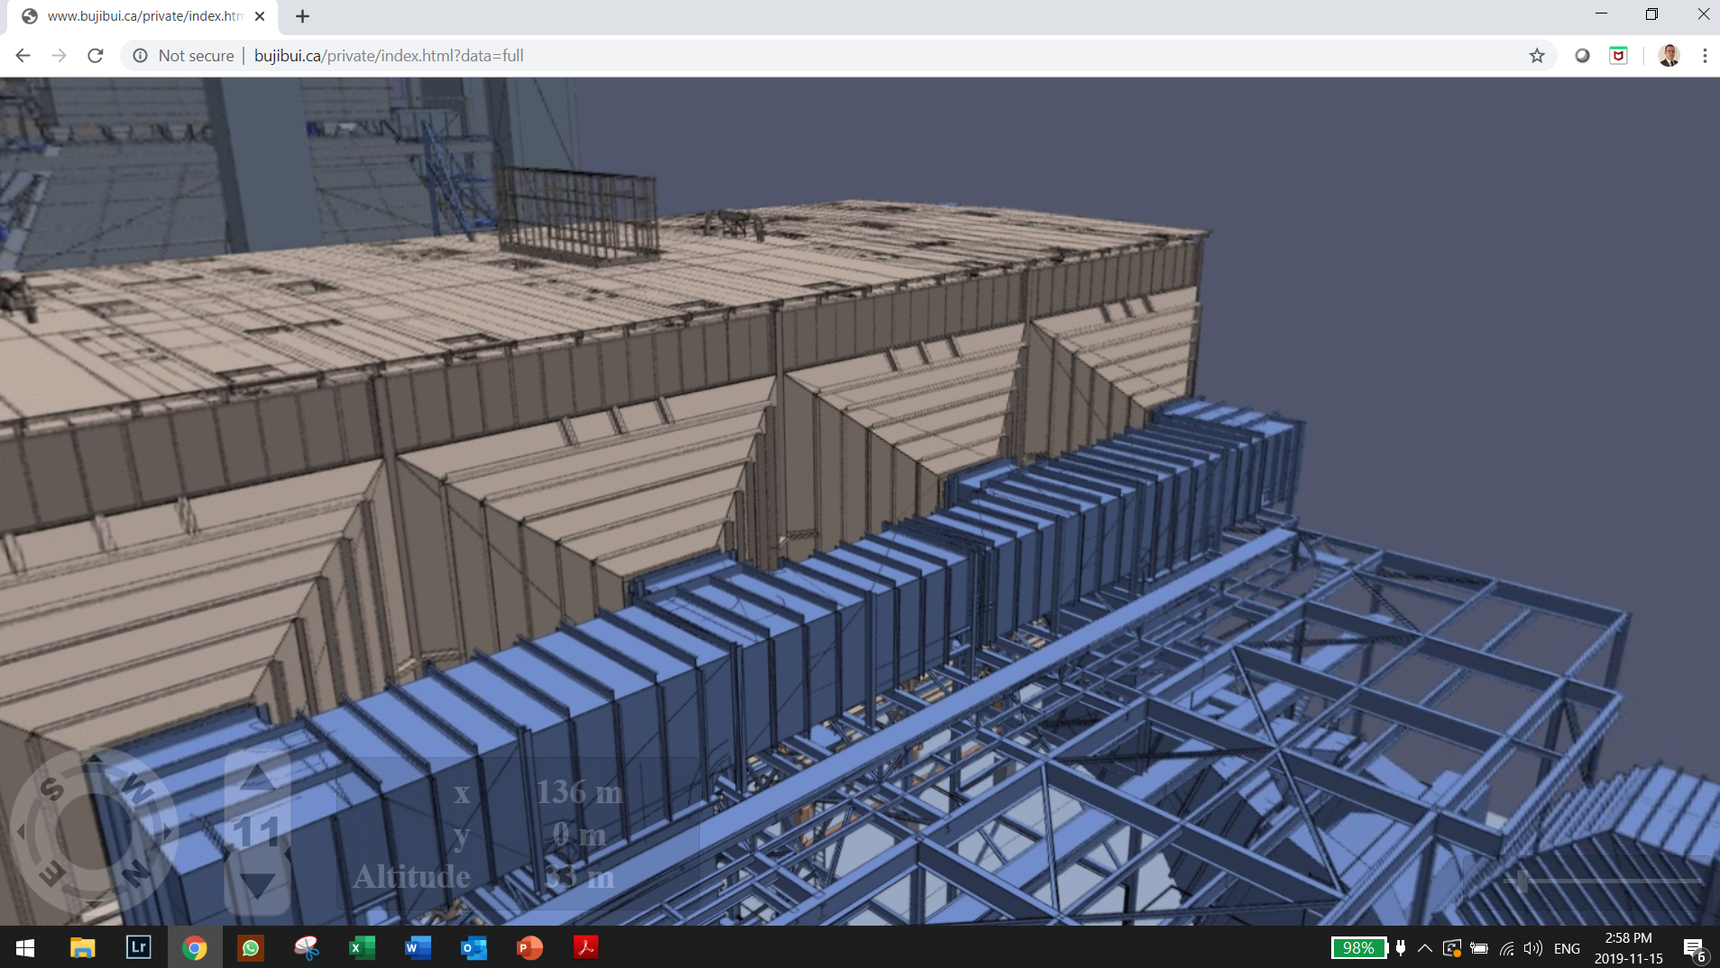Click the Altitude value 33 m

point(579,876)
